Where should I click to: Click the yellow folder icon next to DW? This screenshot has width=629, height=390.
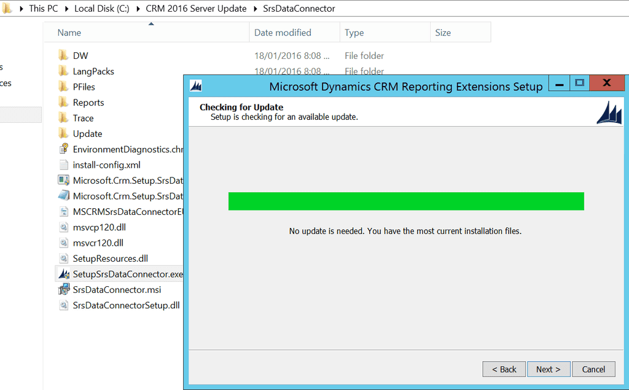point(63,55)
